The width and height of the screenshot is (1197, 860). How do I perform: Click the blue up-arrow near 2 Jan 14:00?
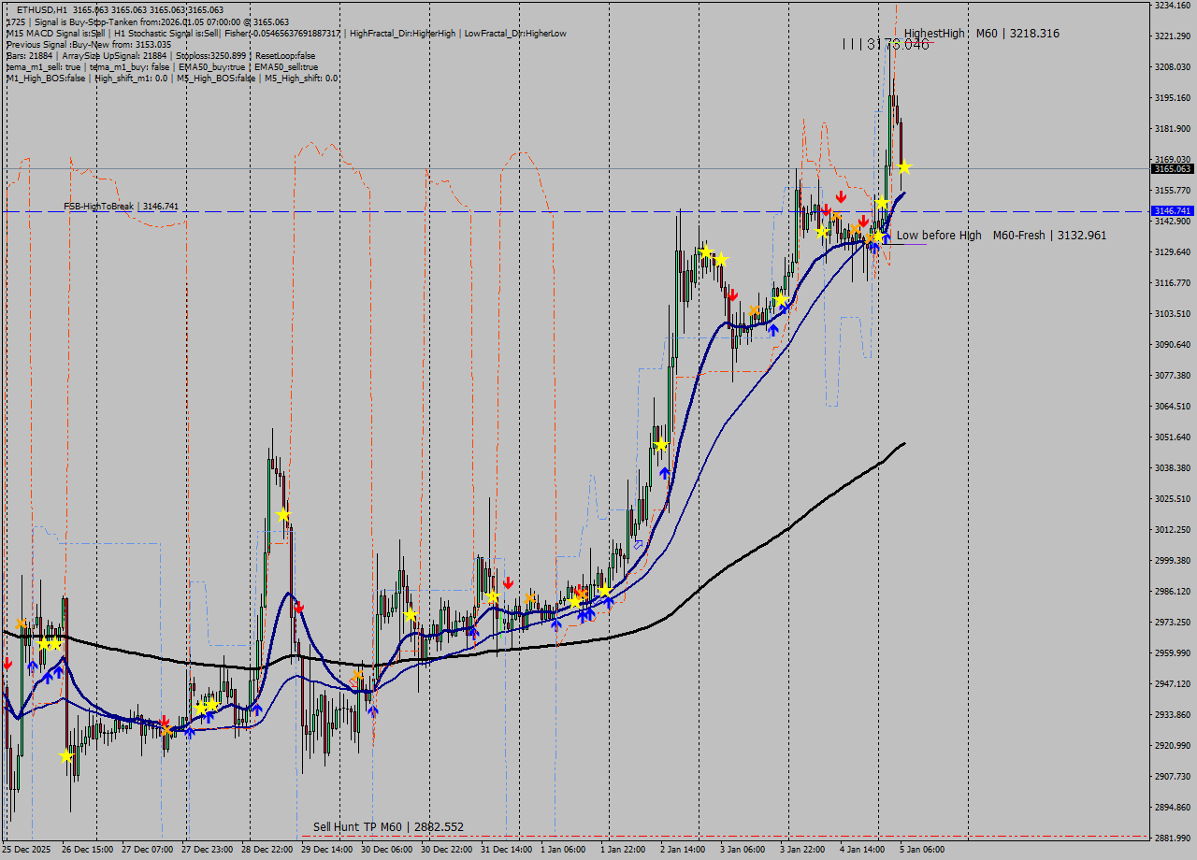tap(664, 472)
